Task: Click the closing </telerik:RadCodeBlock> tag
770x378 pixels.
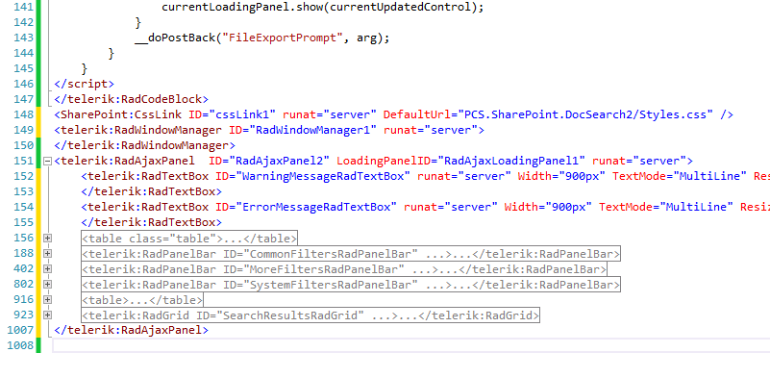Action: [x=131, y=99]
